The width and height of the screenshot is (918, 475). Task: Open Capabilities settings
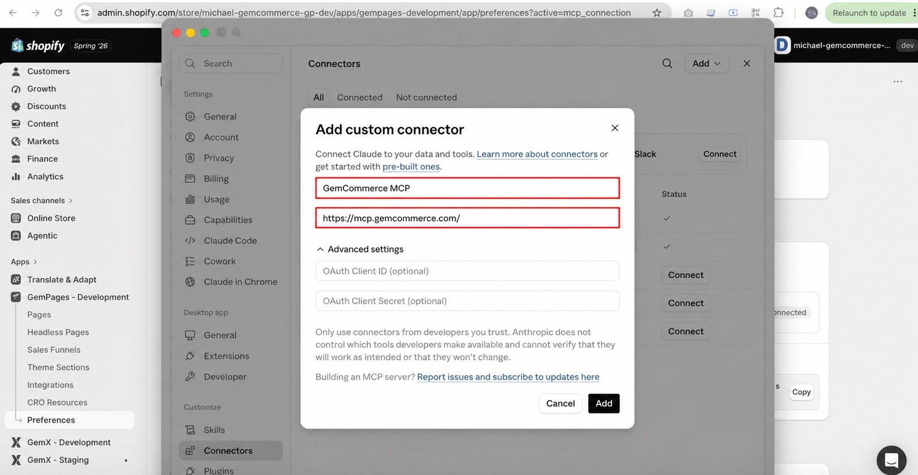228,220
